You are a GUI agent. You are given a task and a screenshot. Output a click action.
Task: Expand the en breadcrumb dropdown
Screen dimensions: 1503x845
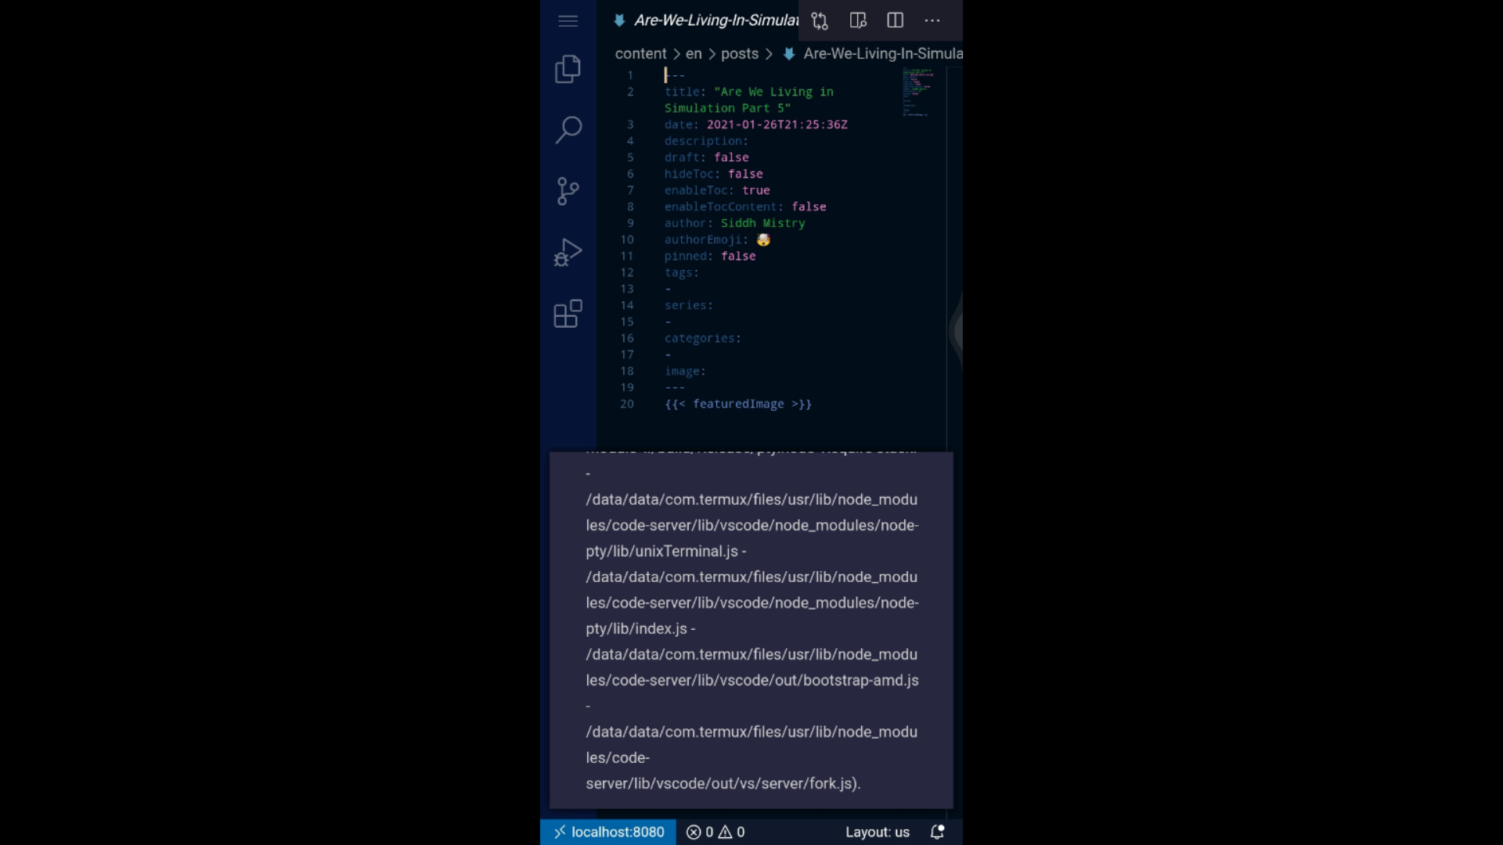pyautogui.click(x=694, y=53)
